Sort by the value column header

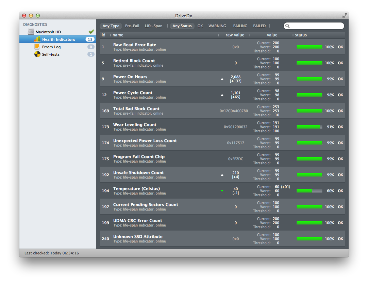[x=272, y=35]
